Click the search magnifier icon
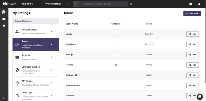This screenshot has height=101, width=206. 75,4
